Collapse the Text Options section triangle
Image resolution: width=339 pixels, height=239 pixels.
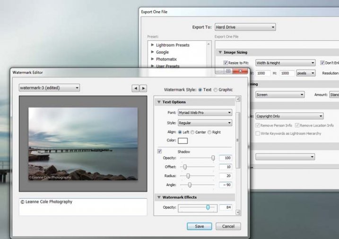[159, 102]
